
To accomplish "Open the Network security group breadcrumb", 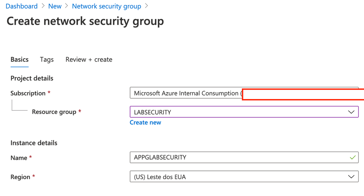I will (x=106, y=6).
